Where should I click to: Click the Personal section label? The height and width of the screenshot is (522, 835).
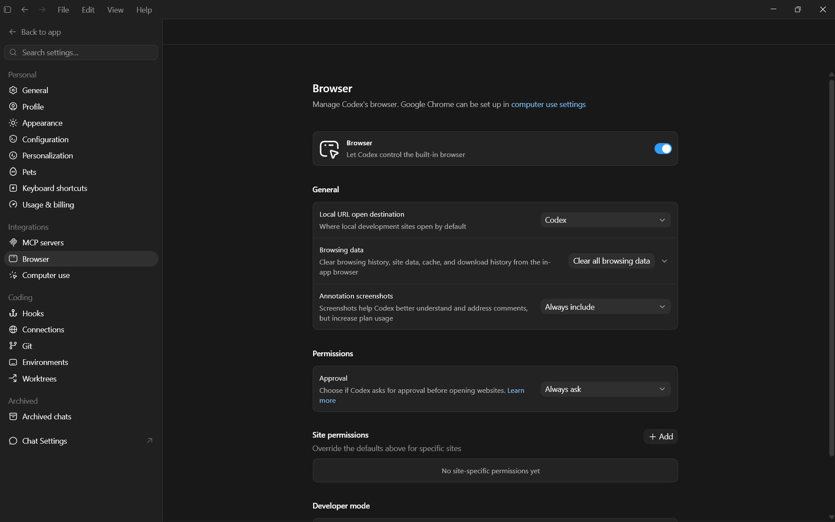pos(22,74)
